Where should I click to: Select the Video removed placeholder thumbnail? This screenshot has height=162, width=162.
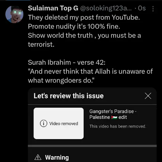click(x=58, y=123)
